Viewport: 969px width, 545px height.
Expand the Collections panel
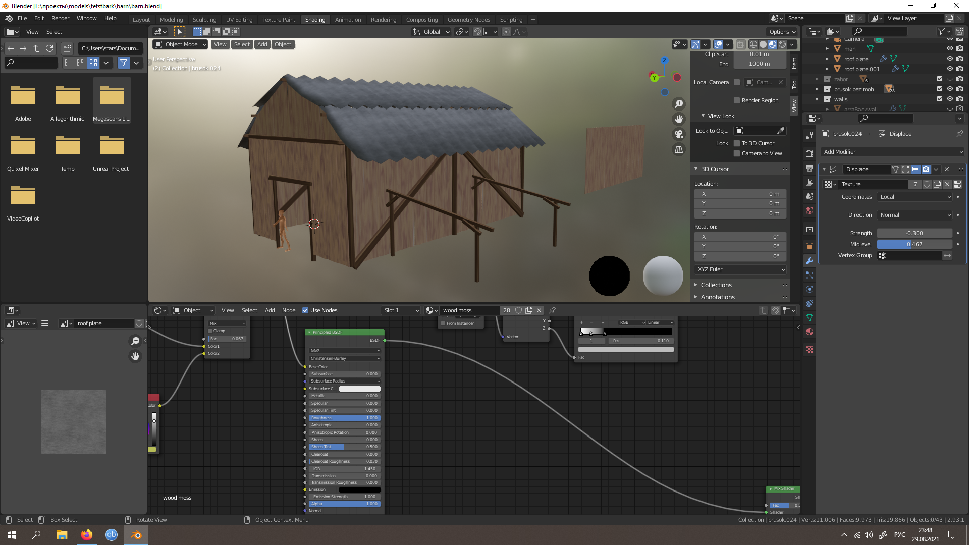point(716,285)
